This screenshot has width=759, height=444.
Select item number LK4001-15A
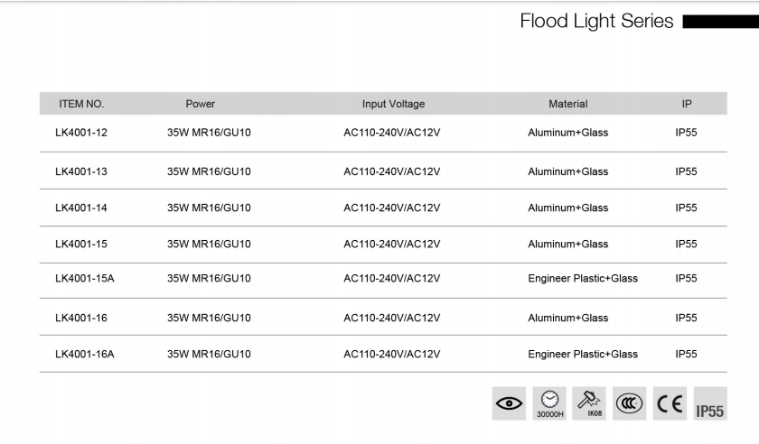pos(85,279)
